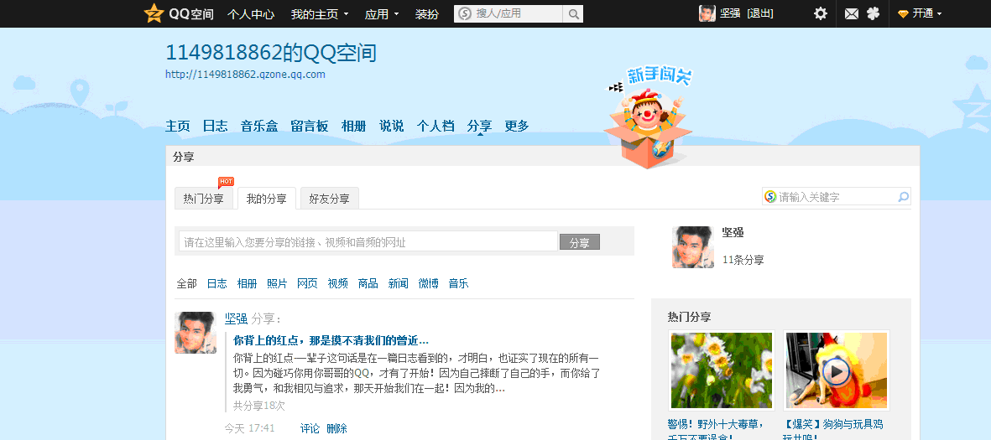Open the 音乐盒 navigation tab

pos(259,126)
